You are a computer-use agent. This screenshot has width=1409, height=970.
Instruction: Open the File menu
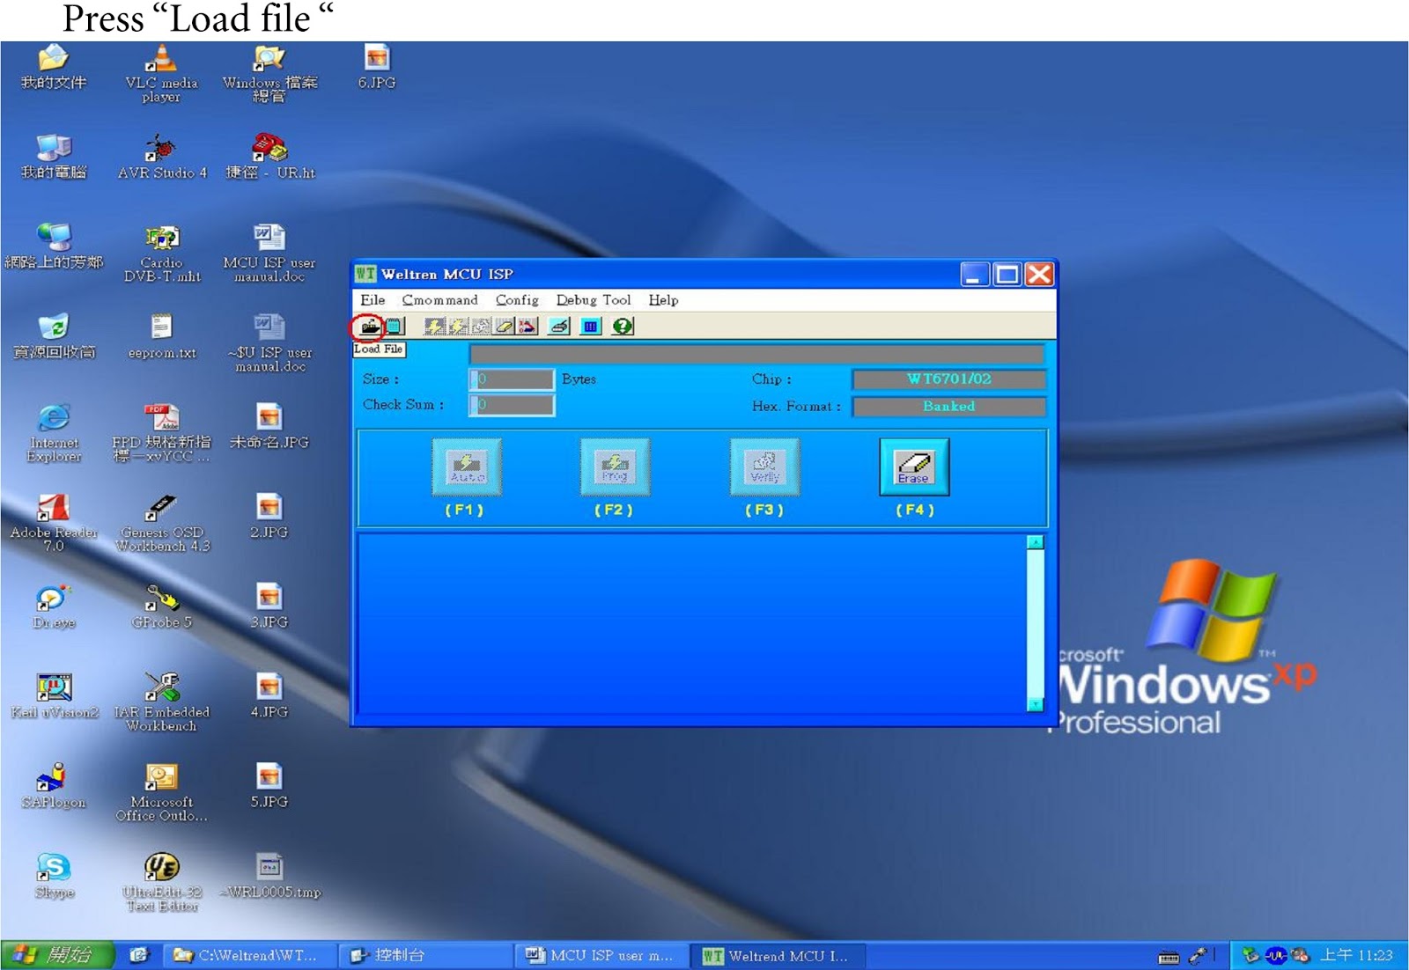373,300
